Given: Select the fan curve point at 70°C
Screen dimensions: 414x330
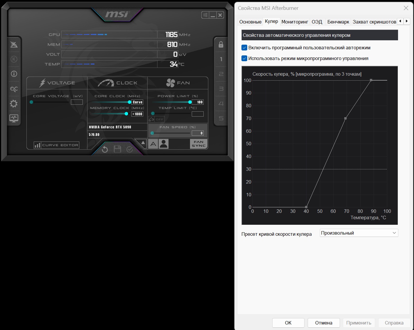Looking at the screenshot, I should coord(345,118).
